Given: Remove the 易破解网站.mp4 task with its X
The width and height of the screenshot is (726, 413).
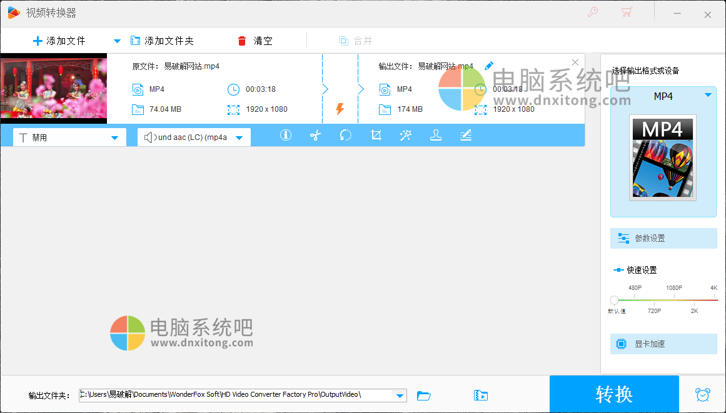Looking at the screenshot, I should [x=575, y=62].
